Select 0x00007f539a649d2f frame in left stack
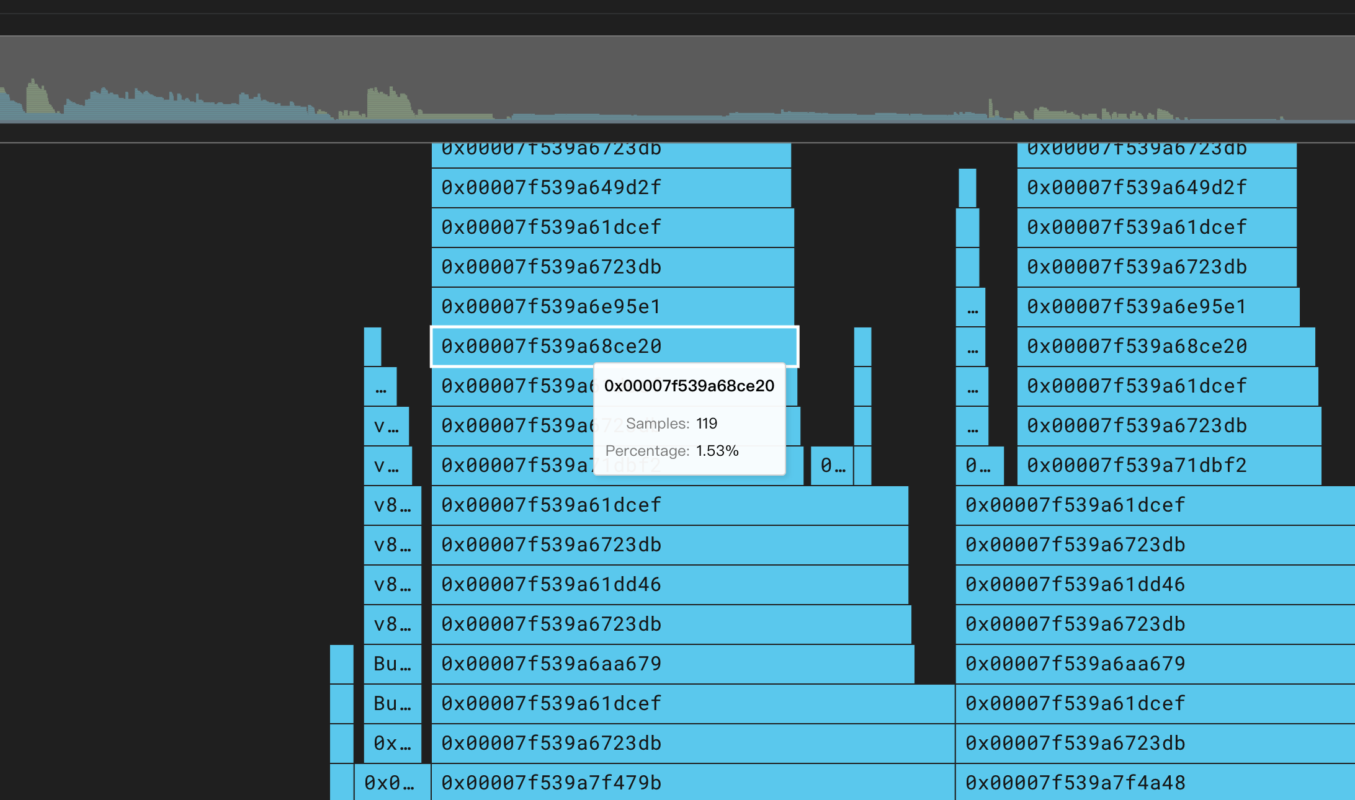Viewport: 1355px width, 800px height. (x=611, y=187)
